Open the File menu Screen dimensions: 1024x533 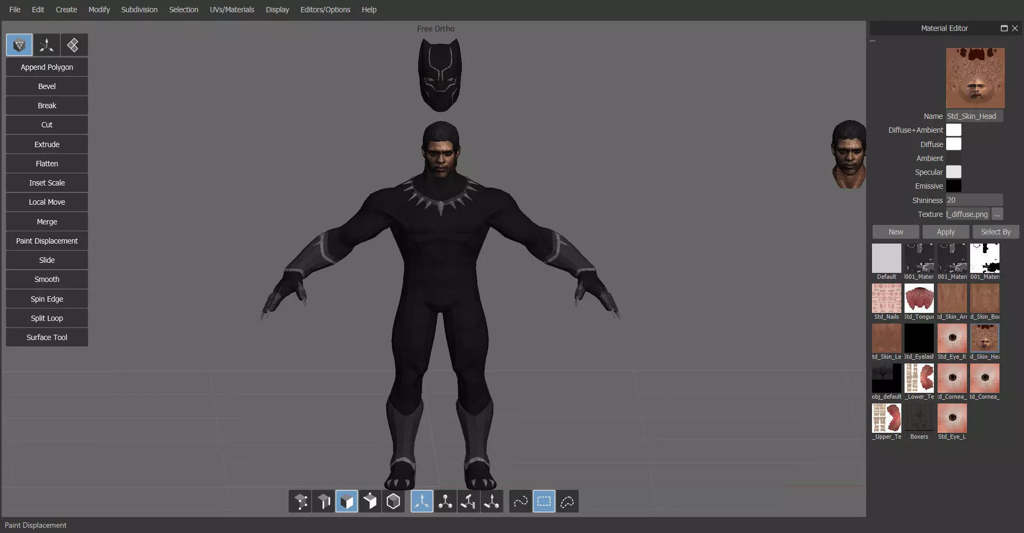coord(15,10)
